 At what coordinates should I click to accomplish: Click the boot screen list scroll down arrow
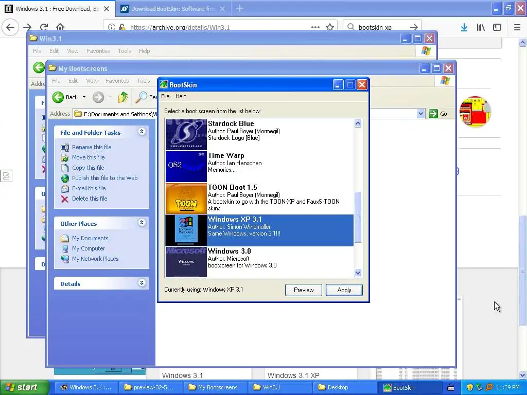coord(358,273)
